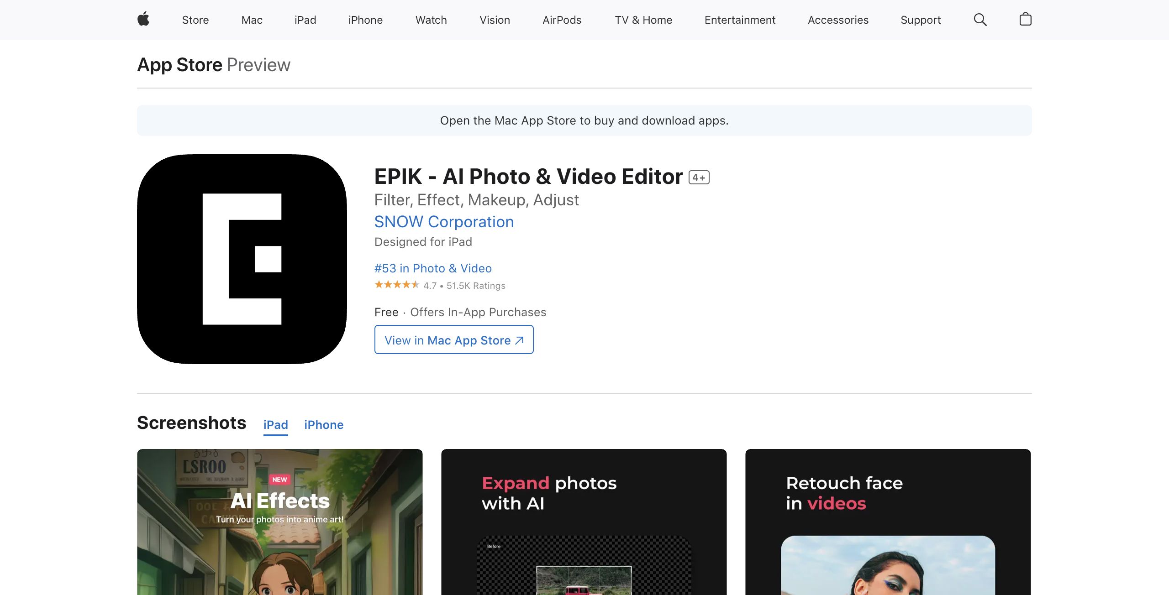Open the Mac menu item
Viewport: 1169px width, 595px height.
coord(252,20)
